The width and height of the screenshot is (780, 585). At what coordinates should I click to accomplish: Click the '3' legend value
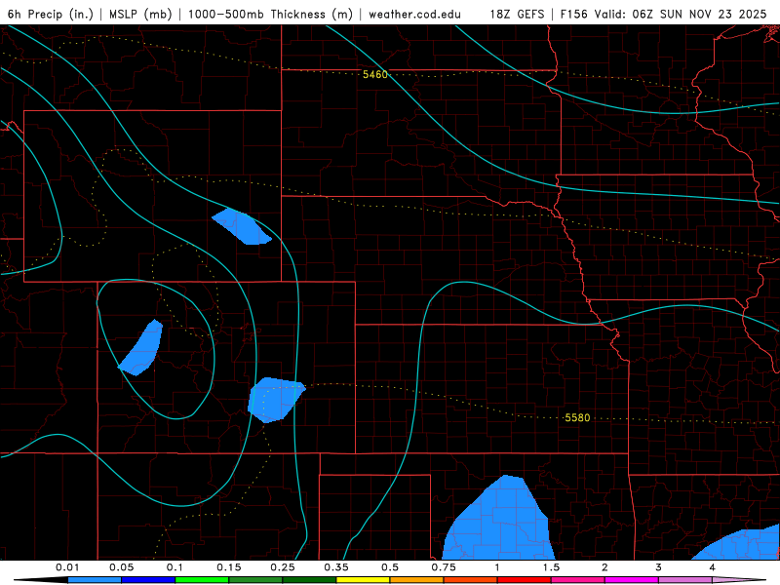click(x=659, y=567)
